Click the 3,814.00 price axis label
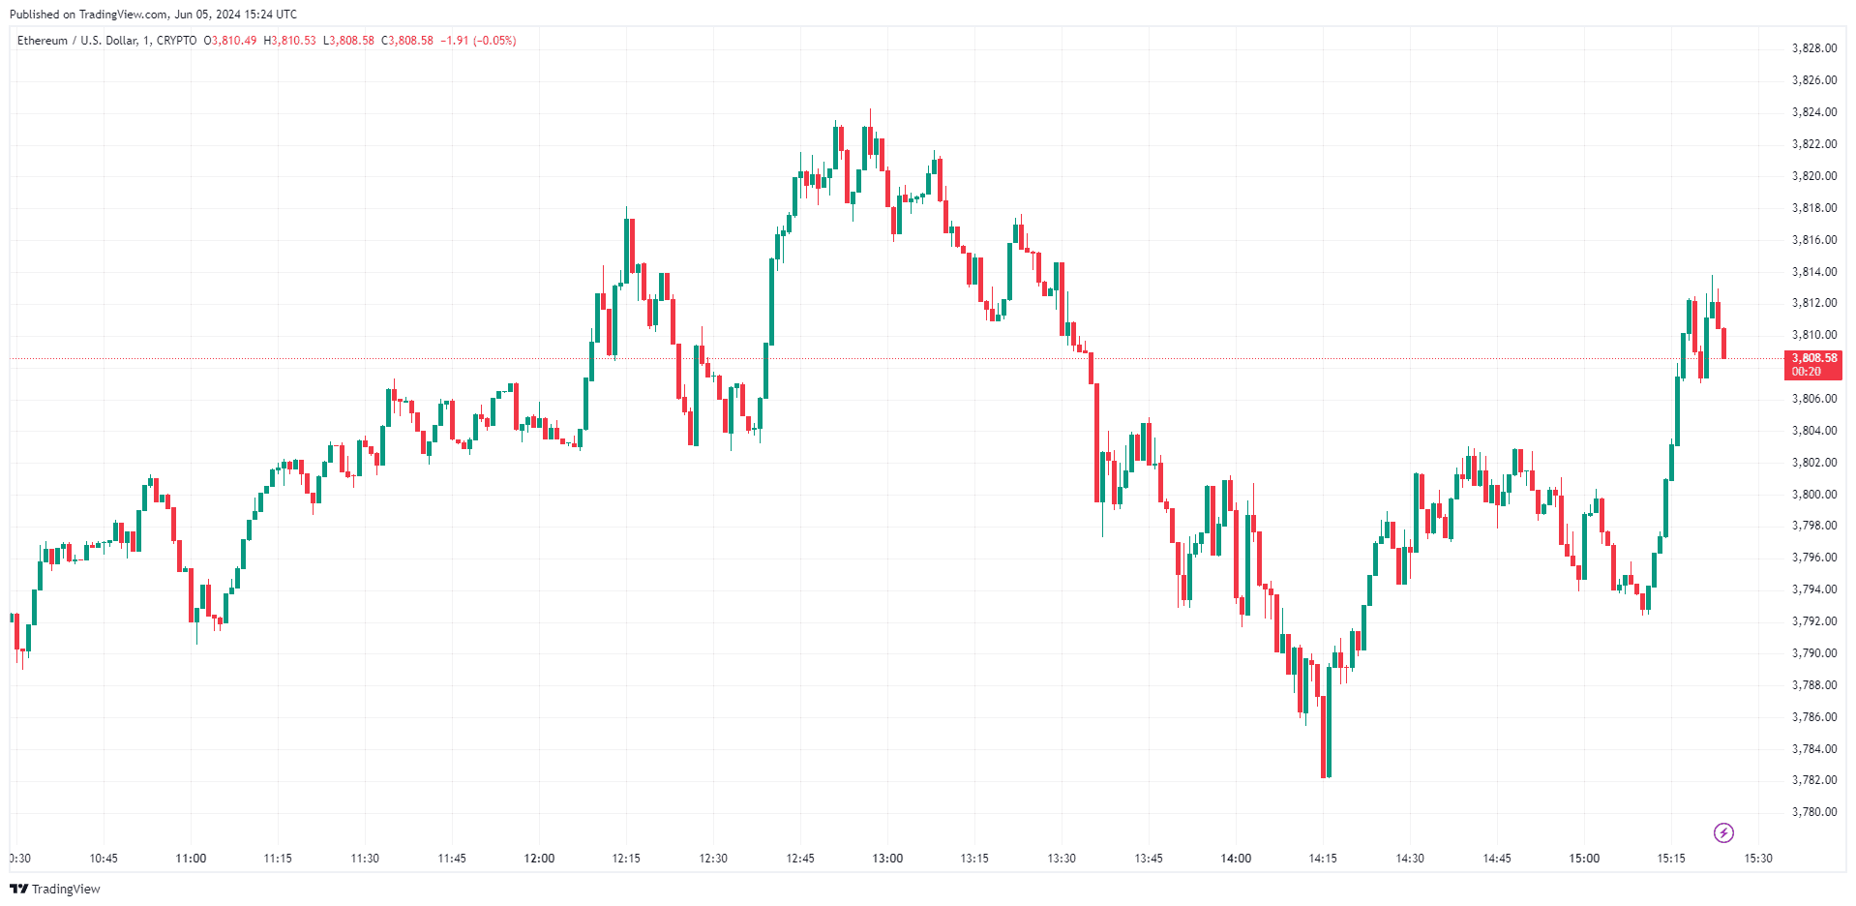 coord(1813,272)
